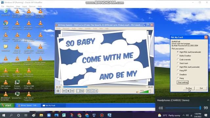Skip to previous track in VLC
The width and height of the screenshot is (210, 118).
click(64, 91)
